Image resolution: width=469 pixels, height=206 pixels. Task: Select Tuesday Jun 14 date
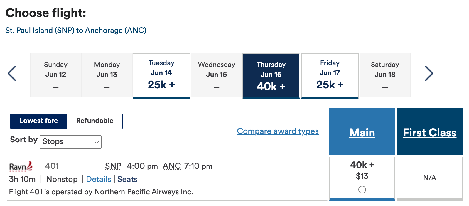pyautogui.click(x=161, y=75)
